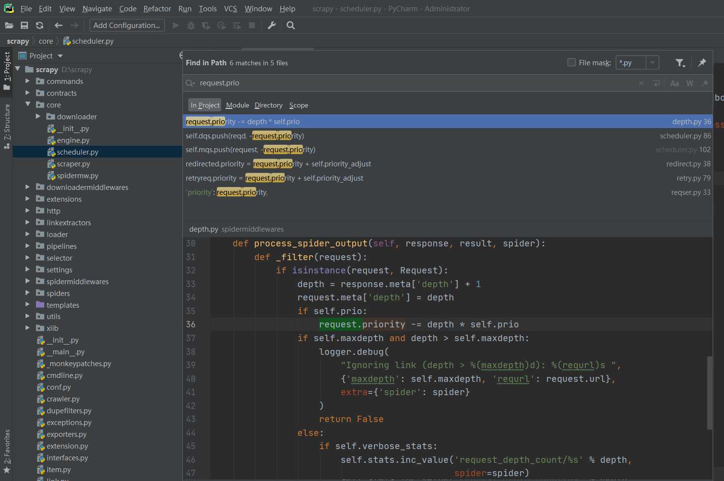Screen dimensions: 724x481
Task: Click the preview pane vertical scrollbar
Action: click(709, 393)
